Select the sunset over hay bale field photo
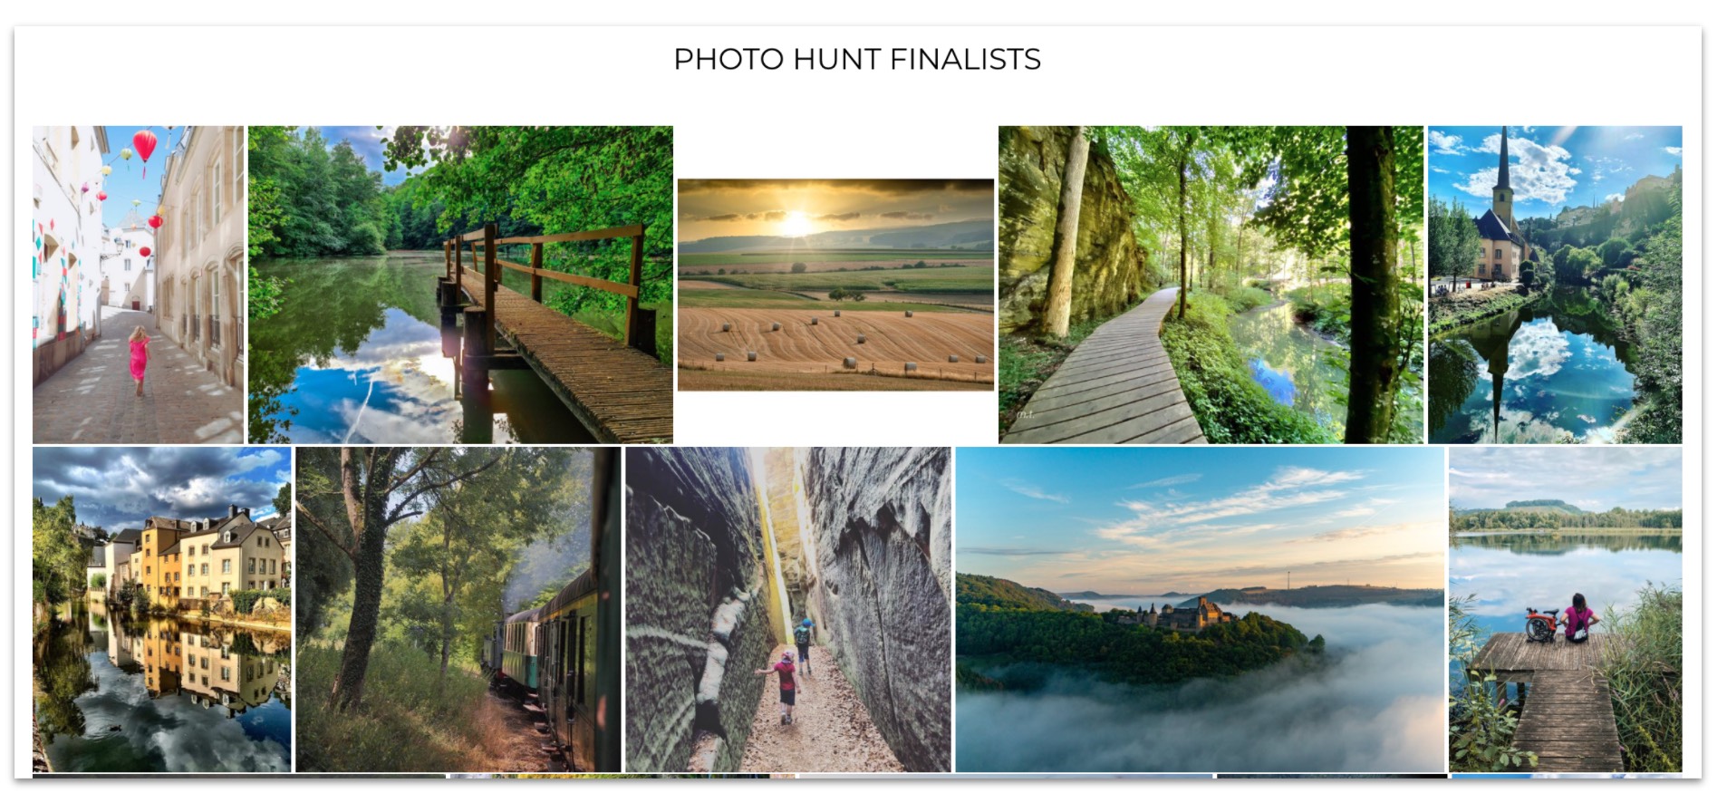 (835, 285)
